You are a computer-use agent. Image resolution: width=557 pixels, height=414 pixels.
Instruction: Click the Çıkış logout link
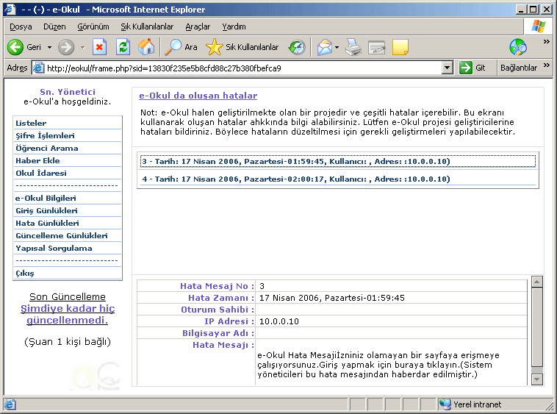coord(25,274)
